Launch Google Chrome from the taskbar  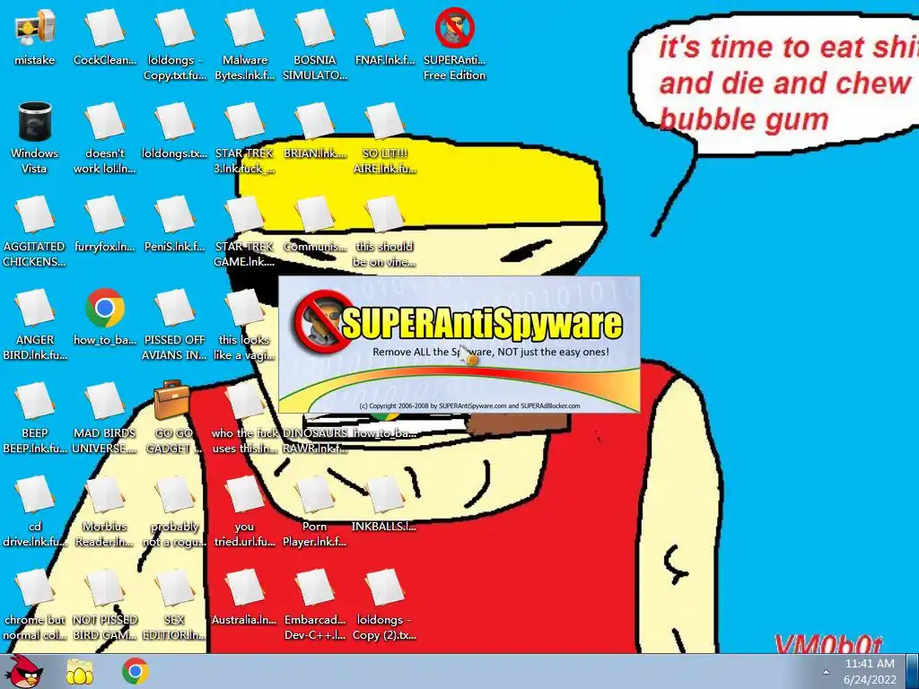(136, 671)
